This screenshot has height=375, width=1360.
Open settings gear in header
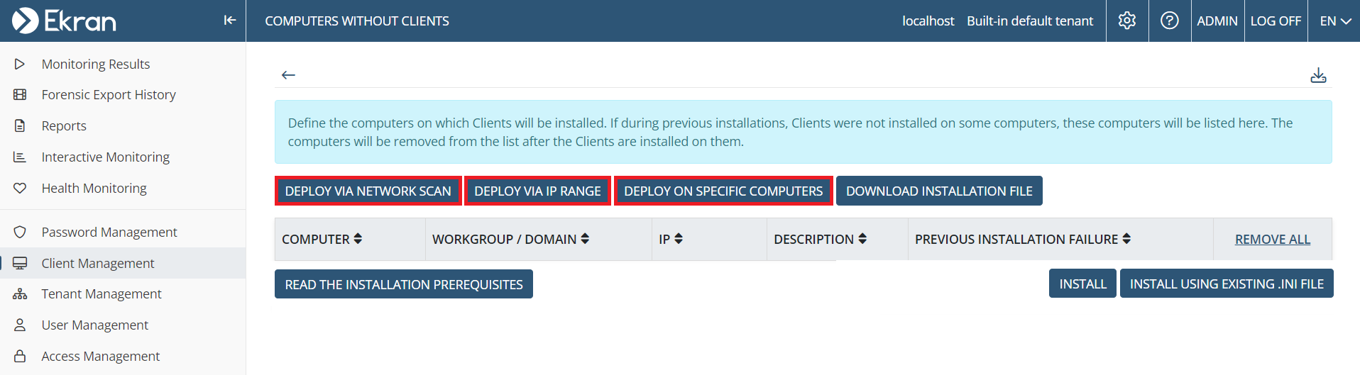[1126, 21]
